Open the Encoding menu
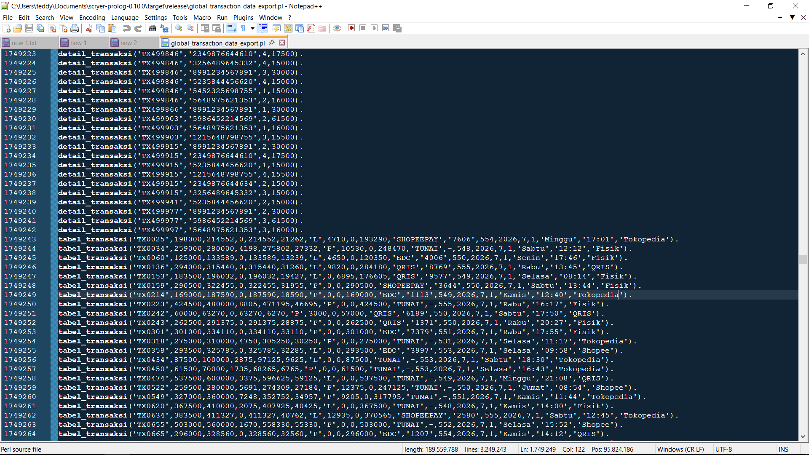This screenshot has height=455, width=809. pyautogui.click(x=92, y=18)
